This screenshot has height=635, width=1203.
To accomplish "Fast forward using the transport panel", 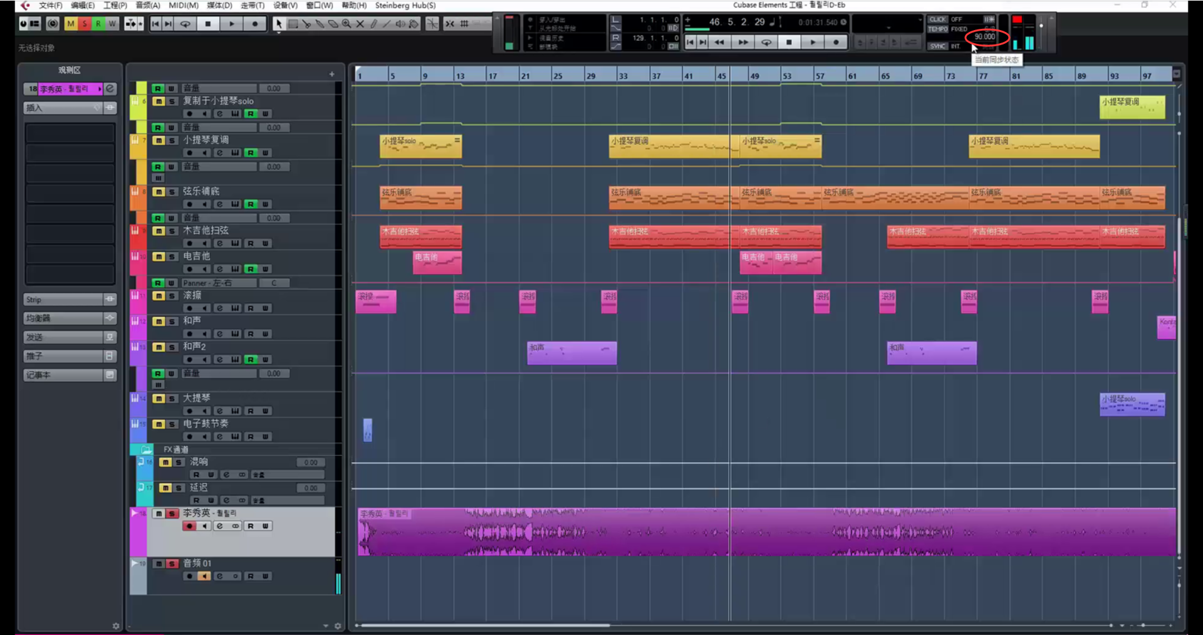I will [x=743, y=42].
